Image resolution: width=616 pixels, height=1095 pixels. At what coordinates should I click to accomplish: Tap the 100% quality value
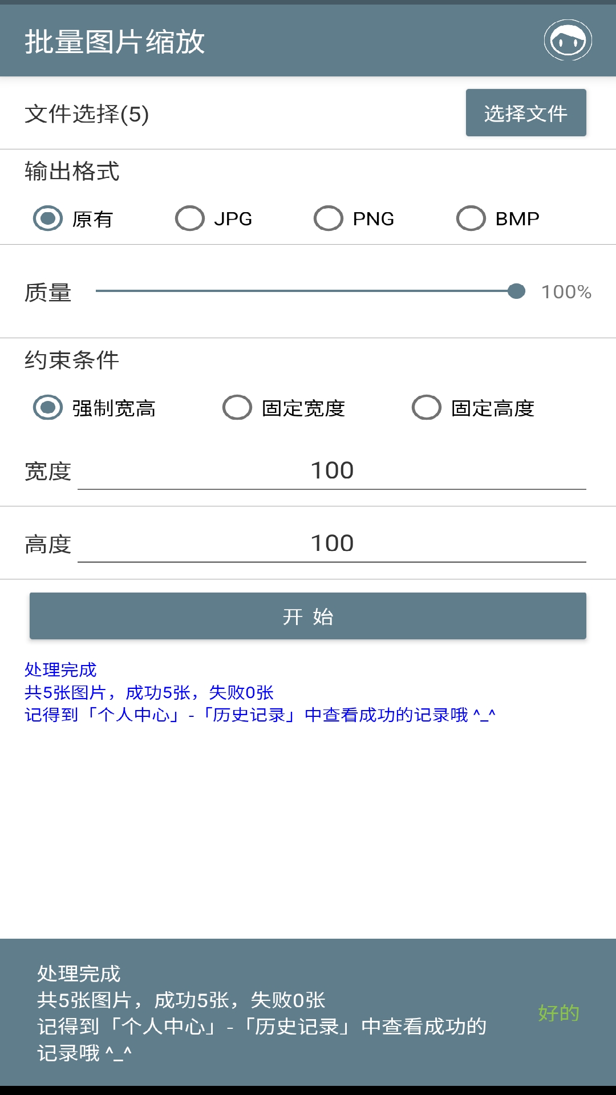click(x=566, y=292)
